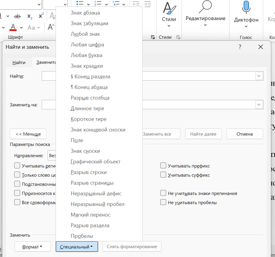This screenshot has height=257, width=275.
Task: Select Неразрывный пробел in the menu
Action: 98,204
